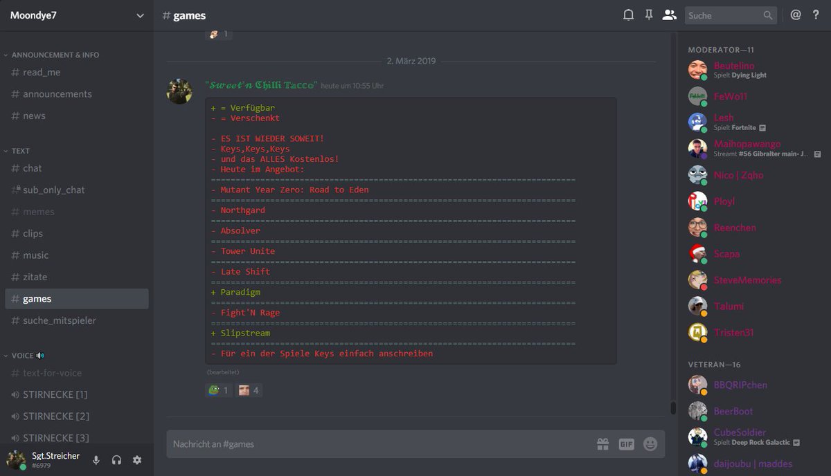Open the Moondye7 server dropdown

tap(76, 15)
